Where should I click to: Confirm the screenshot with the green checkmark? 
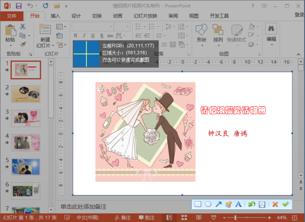point(285,204)
